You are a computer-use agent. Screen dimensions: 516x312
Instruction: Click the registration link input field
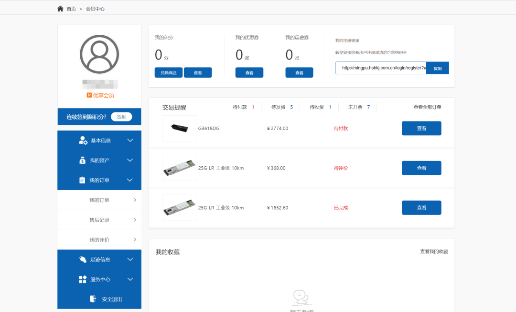[381, 68]
